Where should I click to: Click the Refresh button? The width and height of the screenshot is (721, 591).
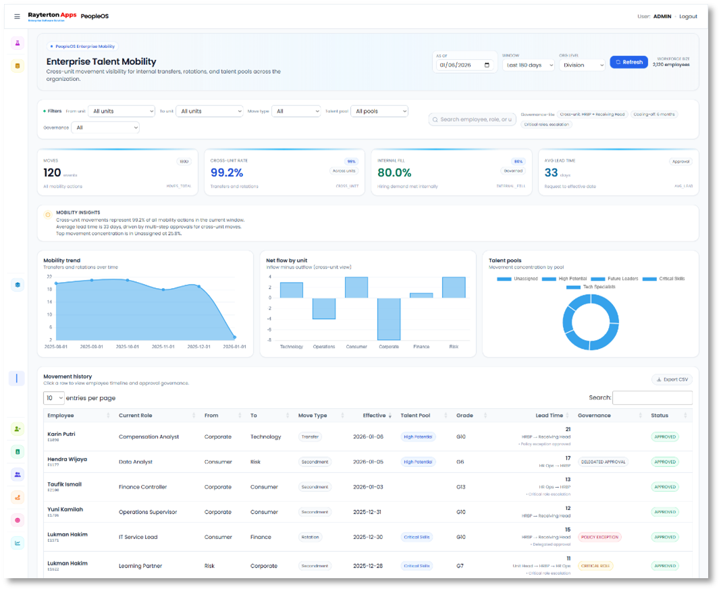point(628,61)
